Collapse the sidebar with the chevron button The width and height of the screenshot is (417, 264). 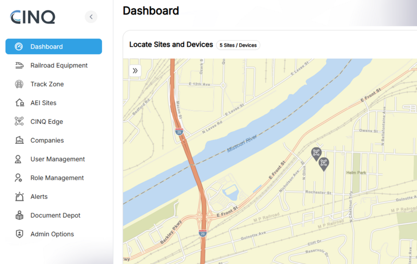tap(91, 17)
